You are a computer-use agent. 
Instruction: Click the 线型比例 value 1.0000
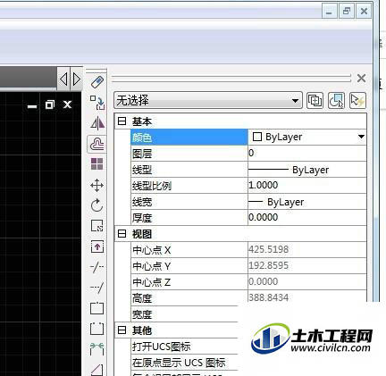(307, 186)
